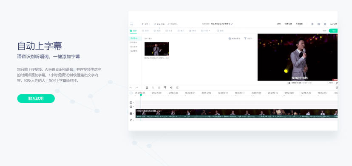This screenshot has height=166, width=352.
Task: Pause video using the playback button
Action: 289,83
